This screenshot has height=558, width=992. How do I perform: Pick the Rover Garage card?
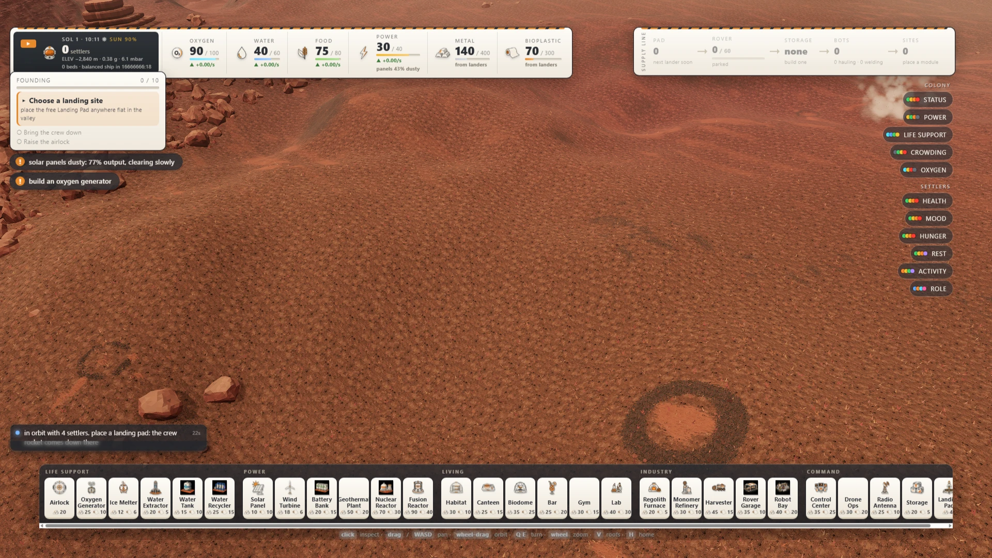click(x=751, y=498)
